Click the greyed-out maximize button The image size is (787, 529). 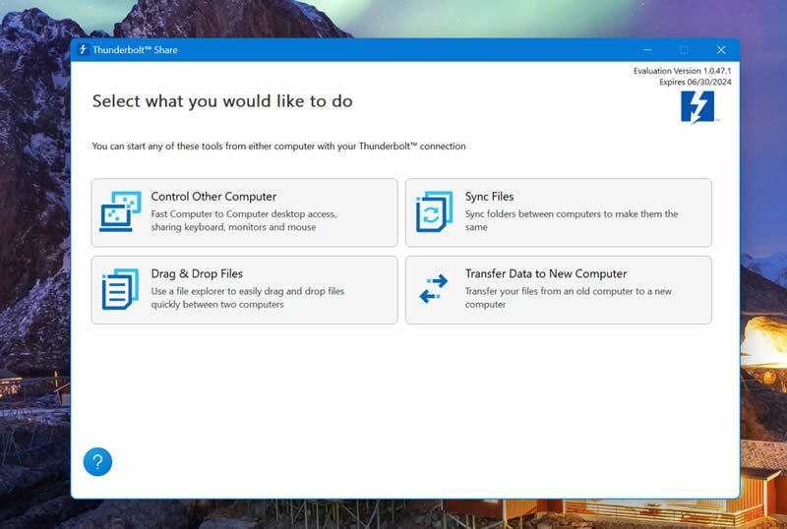coord(684,50)
